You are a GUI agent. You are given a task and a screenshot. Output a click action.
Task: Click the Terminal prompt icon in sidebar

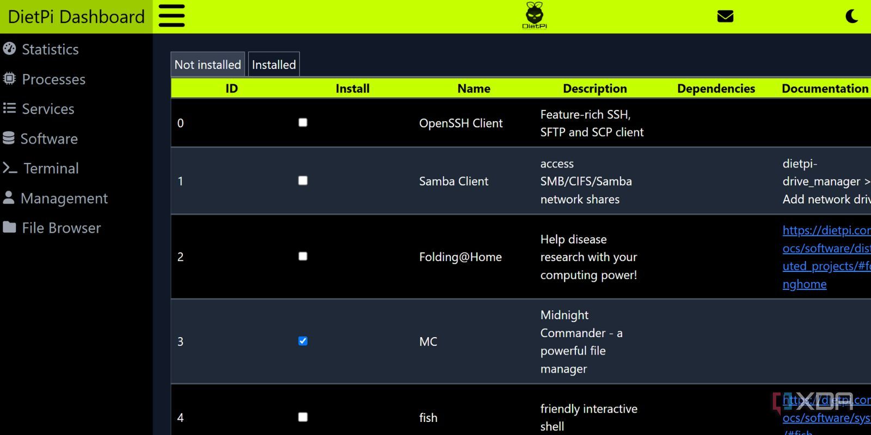click(x=10, y=168)
